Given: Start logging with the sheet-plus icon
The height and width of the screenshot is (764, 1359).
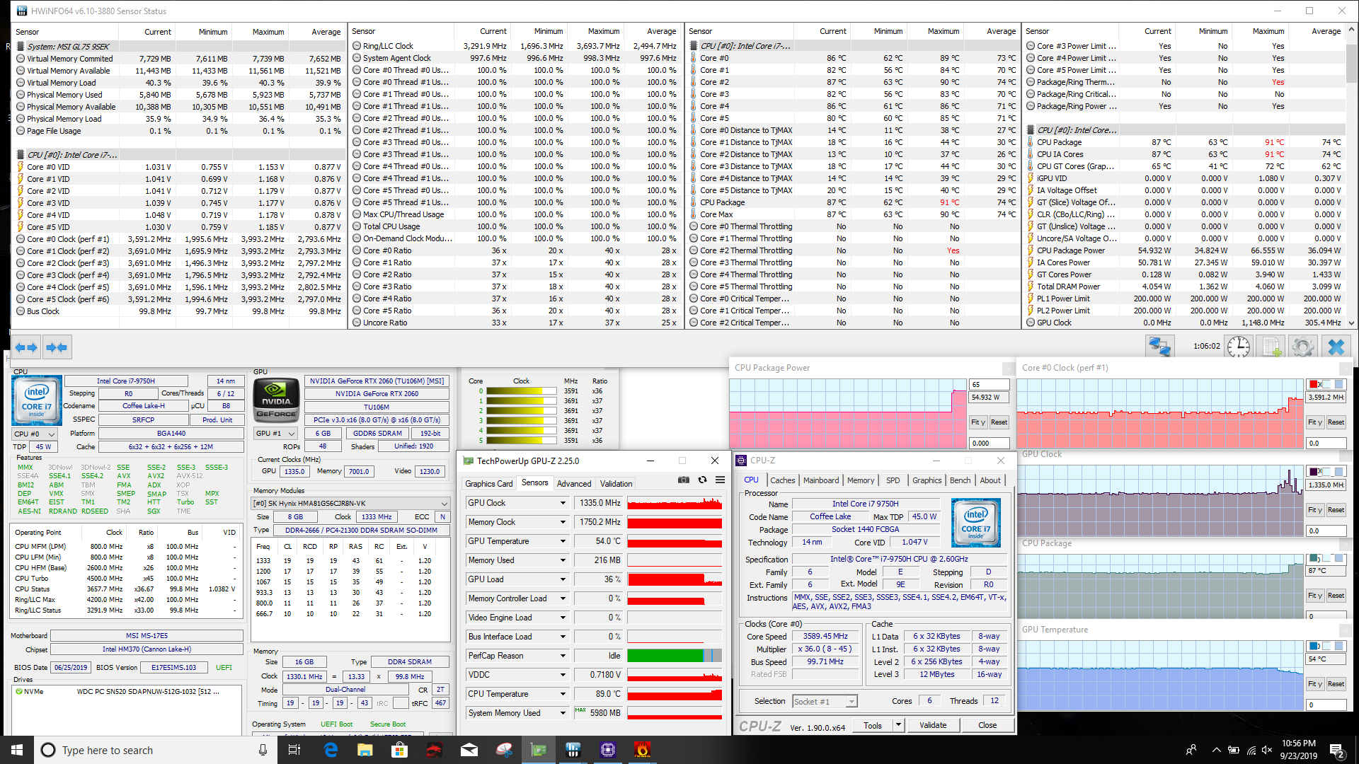Looking at the screenshot, I should pos(1271,347).
